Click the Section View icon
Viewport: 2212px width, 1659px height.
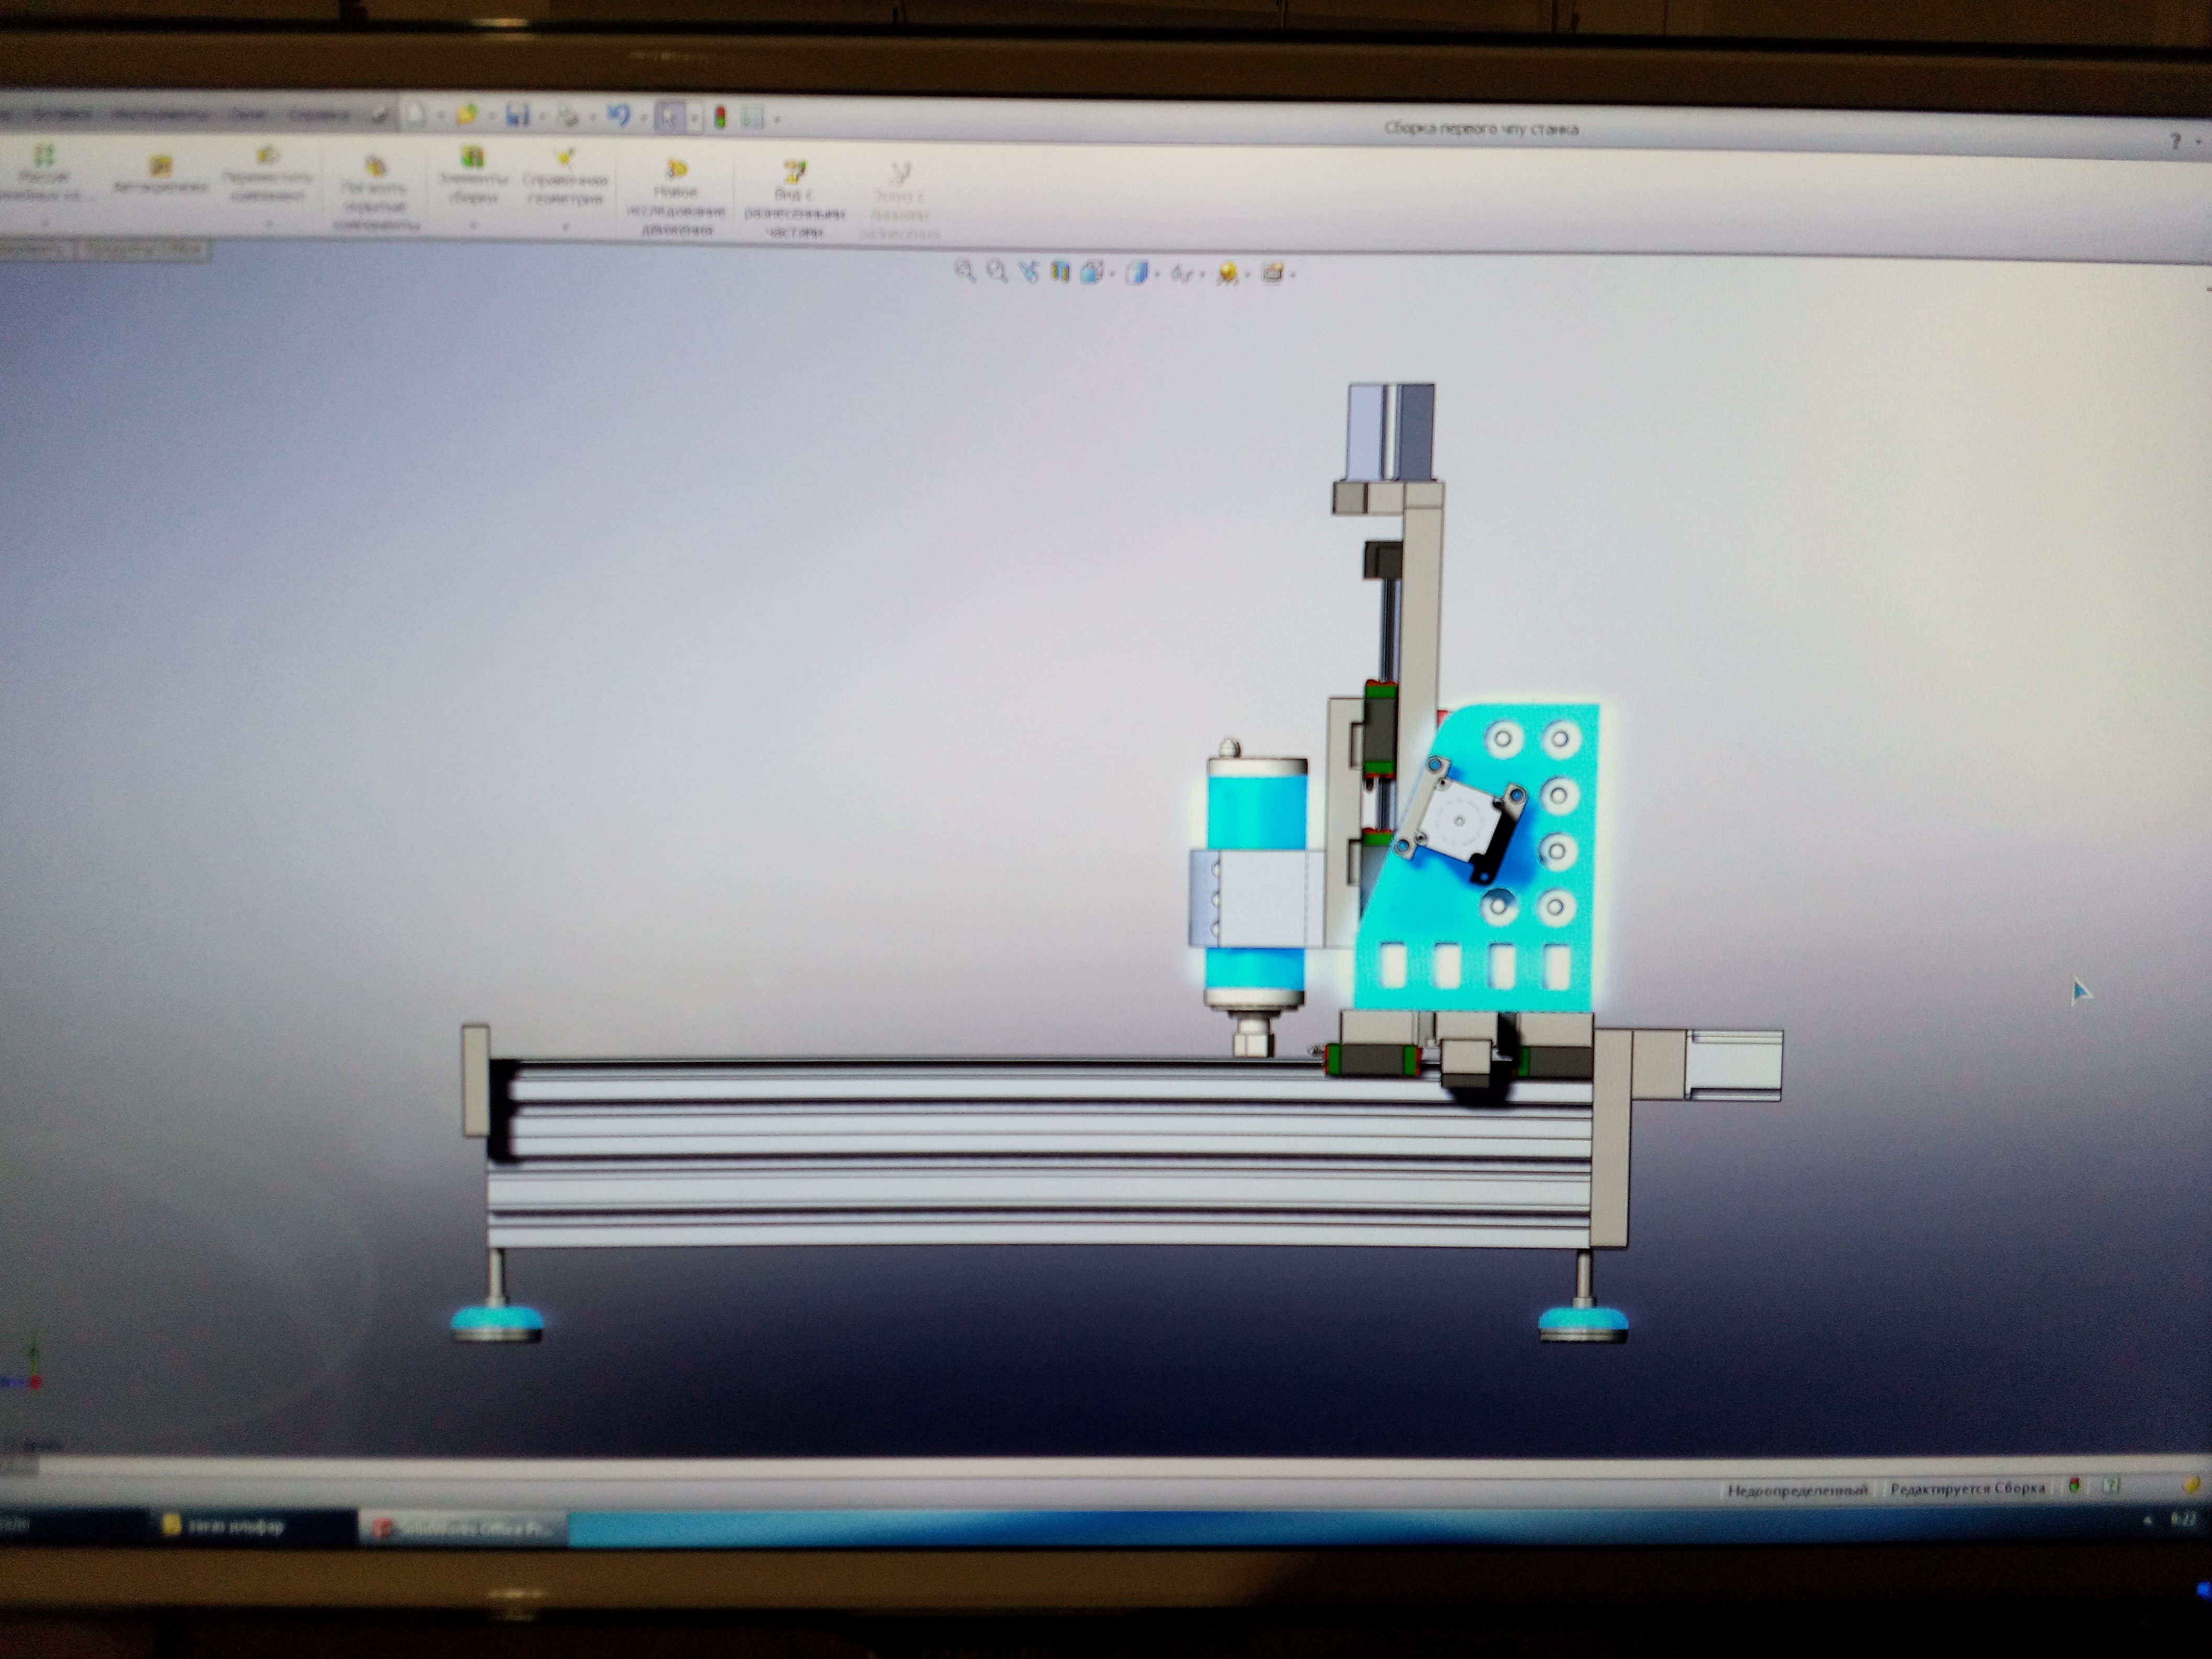tap(1060, 271)
